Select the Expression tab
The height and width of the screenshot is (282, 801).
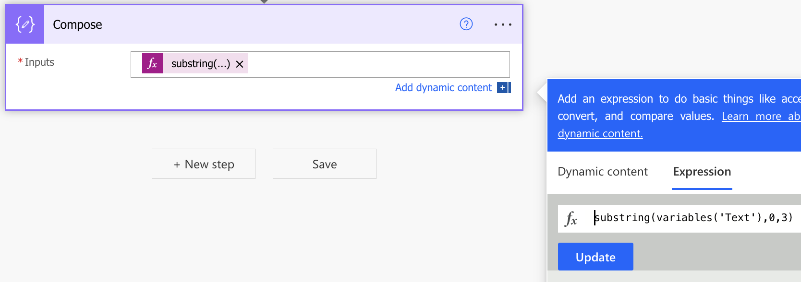pos(702,172)
